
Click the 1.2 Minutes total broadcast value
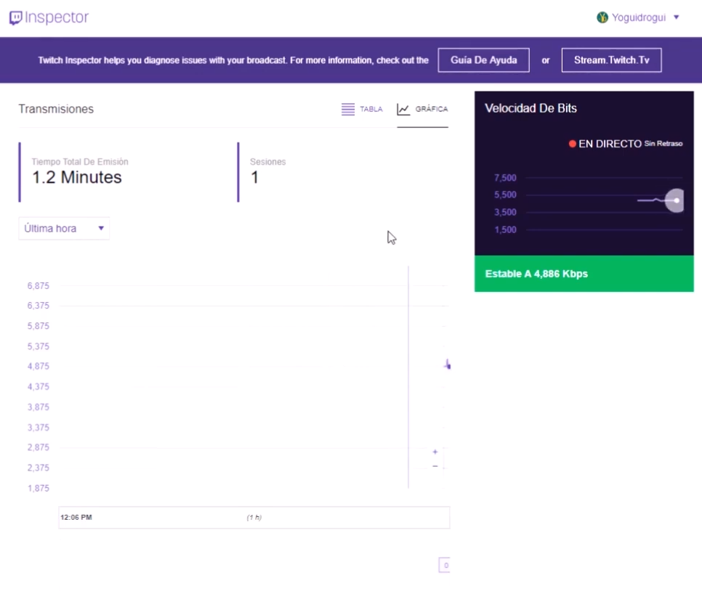point(76,178)
